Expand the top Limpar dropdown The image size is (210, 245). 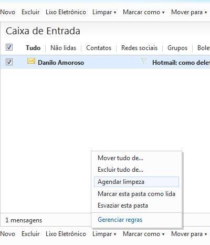(104, 12)
